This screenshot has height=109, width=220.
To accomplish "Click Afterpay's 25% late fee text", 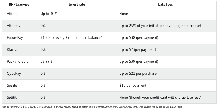I will click(x=160, y=26).
